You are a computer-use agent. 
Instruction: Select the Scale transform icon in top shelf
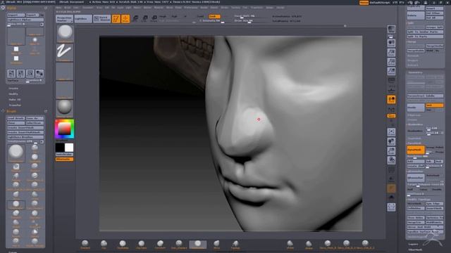(144, 19)
